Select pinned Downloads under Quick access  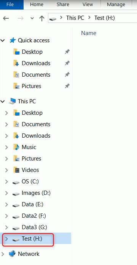pos(36,63)
